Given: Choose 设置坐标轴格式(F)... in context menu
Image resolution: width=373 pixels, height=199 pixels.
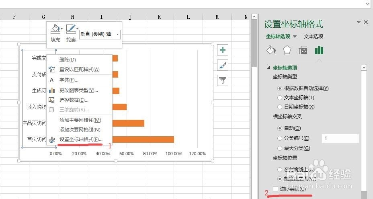Looking at the screenshot, I should click(x=81, y=140).
